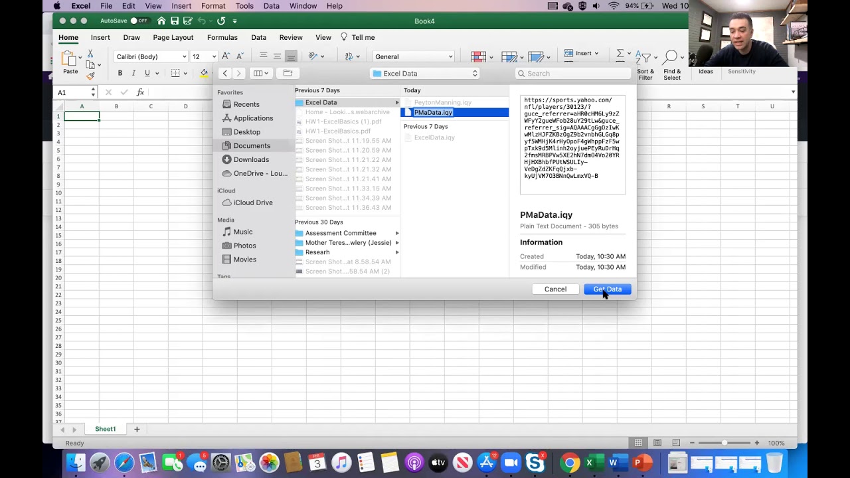Image resolution: width=850 pixels, height=478 pixels.
Task: Click the Sort & Filter icon
Action: (643, 58)
